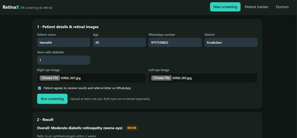This screenshot has width=297, height=138.
Task: Click the 'Upload at least one eye' hint
Action: coord(110,99)
